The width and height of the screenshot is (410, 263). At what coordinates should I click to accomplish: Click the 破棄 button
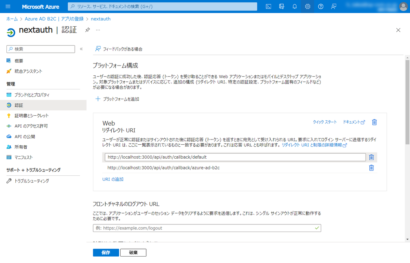133,252
